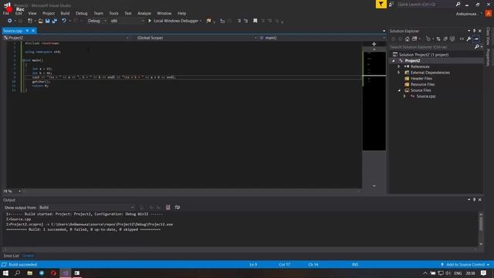Screen dimensions: 494x278
Task: Click the split editor plus icon
Action: (x=374, y=44)
